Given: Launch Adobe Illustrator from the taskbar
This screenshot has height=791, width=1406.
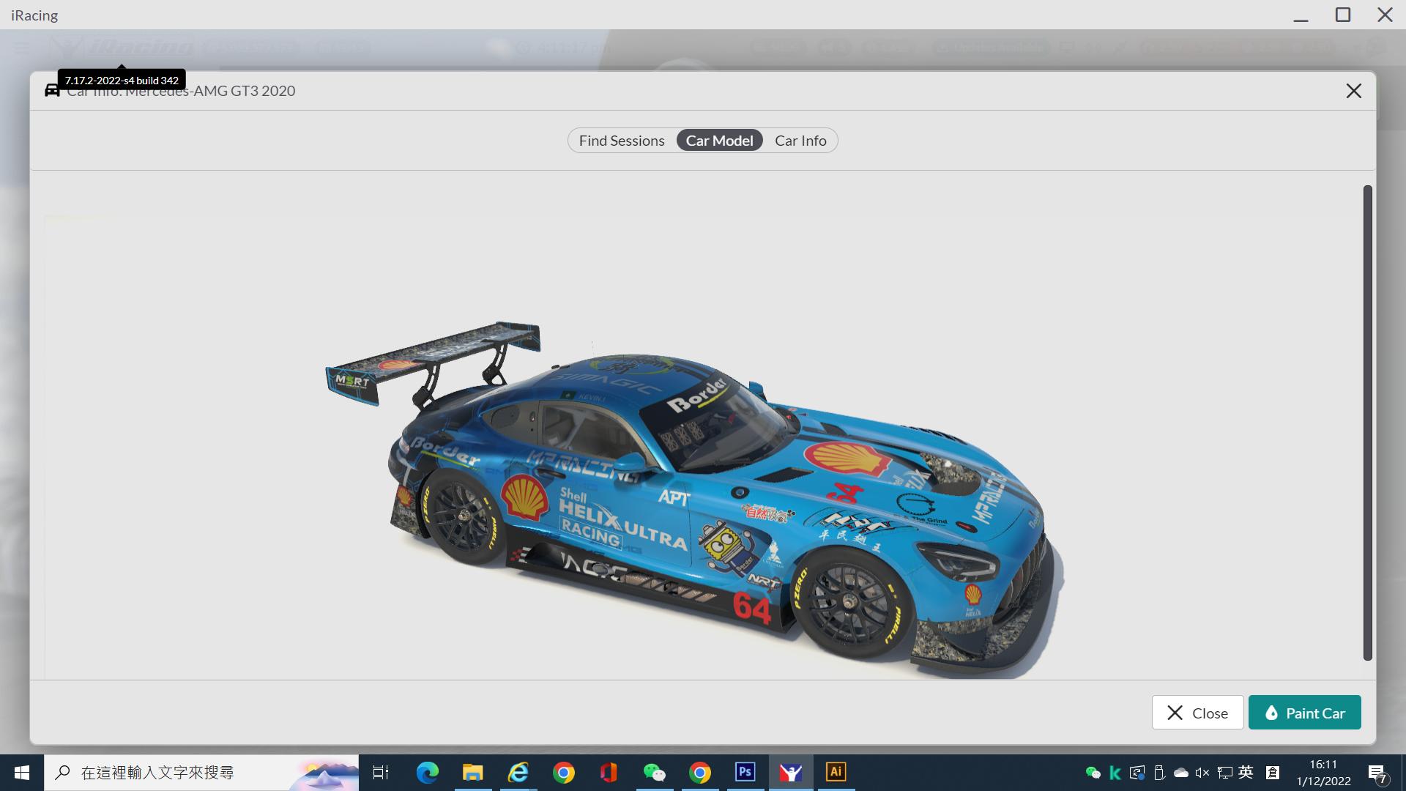Looking at the screenshot, I should coord(836,772).
